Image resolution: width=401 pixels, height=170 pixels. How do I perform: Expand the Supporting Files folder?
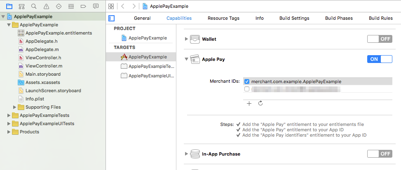pyautogui.click(x=14, y=107)
